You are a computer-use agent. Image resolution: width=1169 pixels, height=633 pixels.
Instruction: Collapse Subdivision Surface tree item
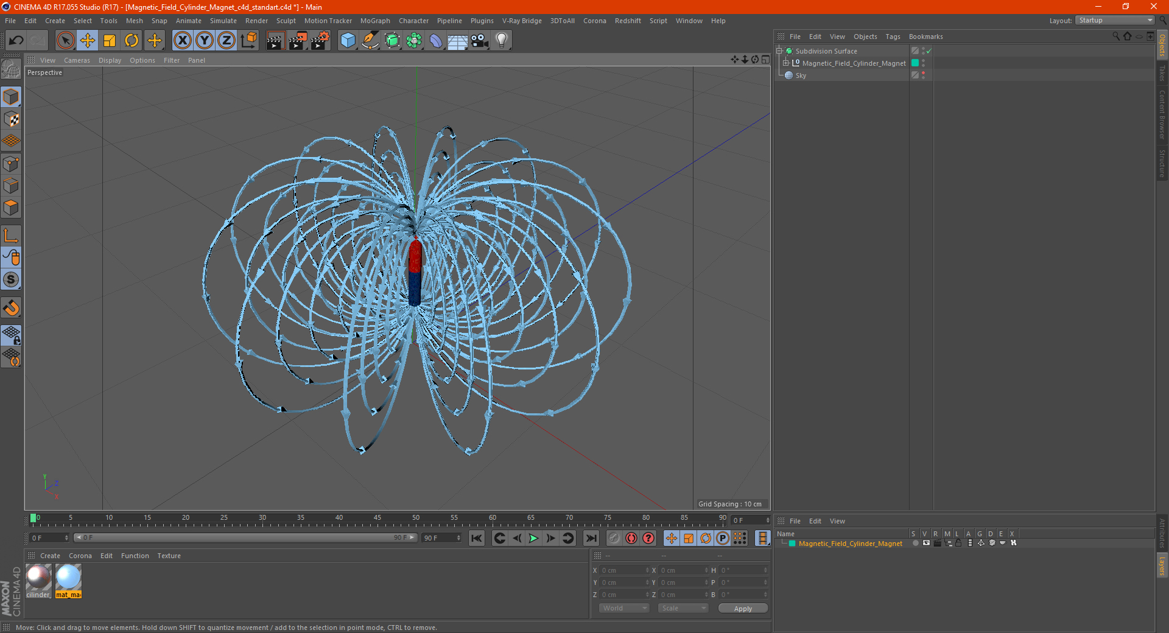tap(779, 51)
